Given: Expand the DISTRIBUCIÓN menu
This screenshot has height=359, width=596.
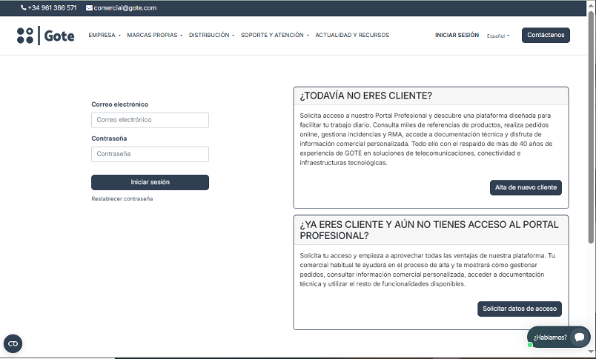Looking at the screenshot, I should click(211, 35).
